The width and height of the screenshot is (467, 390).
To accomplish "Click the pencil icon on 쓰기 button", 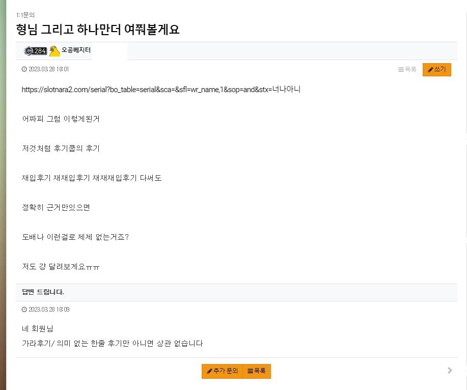I will (430, 70).
